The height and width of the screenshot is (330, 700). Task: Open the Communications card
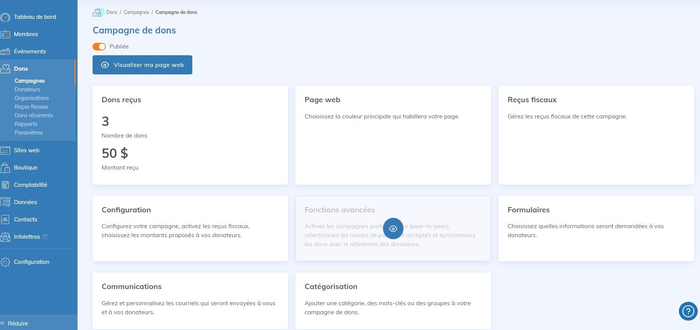(190, 301)
